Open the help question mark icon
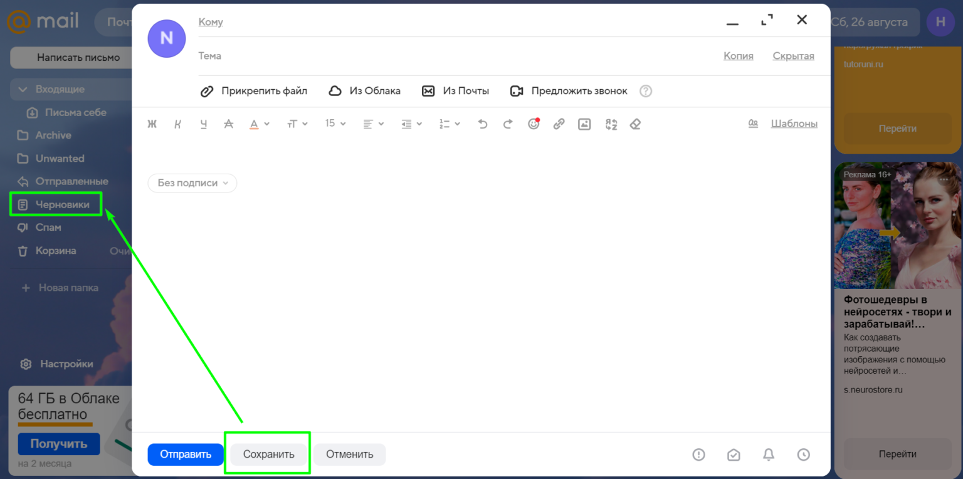Screen dimensions: 963x479 646,91
